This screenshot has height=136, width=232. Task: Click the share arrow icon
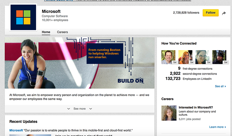tap(224, 13)
